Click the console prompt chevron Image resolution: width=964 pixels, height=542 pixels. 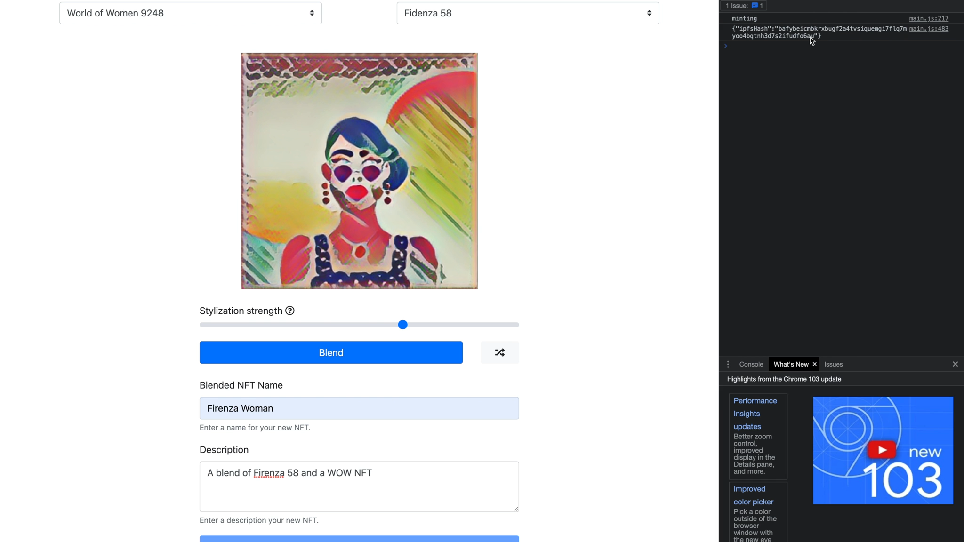(726, 46)
